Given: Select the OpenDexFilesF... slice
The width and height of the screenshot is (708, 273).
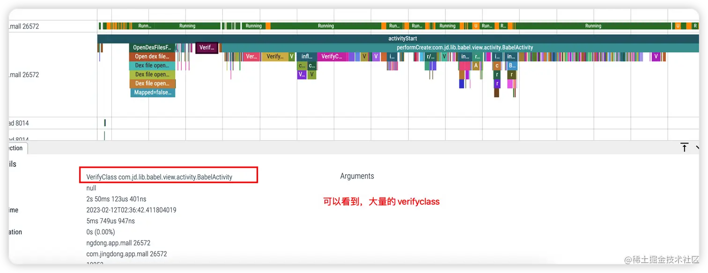Looking at the screenshot, I should [x=152, y=48].
